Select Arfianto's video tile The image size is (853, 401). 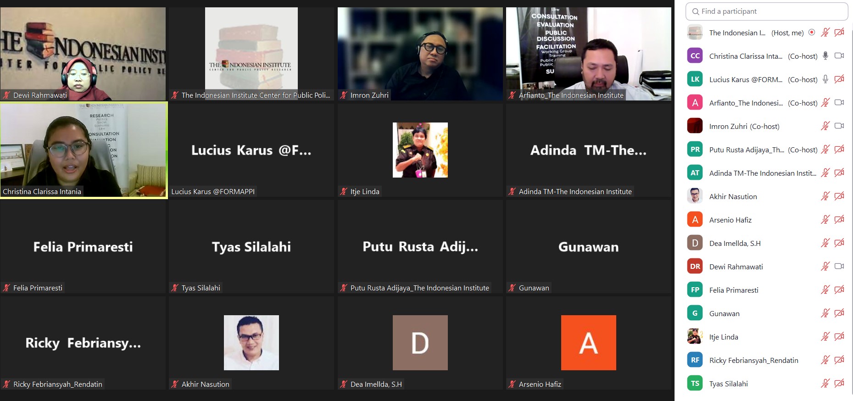pyautogui.click(x=588, y=54)
